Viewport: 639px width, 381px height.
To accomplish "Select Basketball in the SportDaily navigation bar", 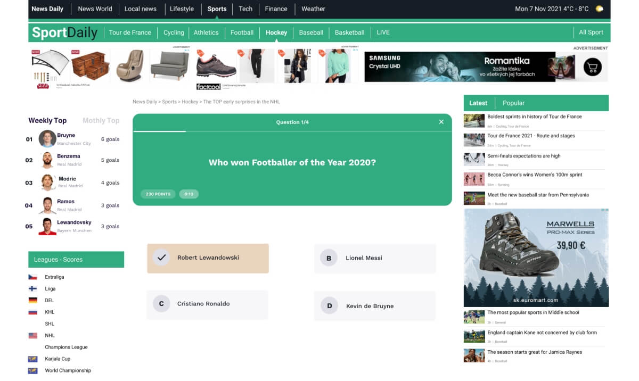I will pyautogui.click(x=349, y=32).
